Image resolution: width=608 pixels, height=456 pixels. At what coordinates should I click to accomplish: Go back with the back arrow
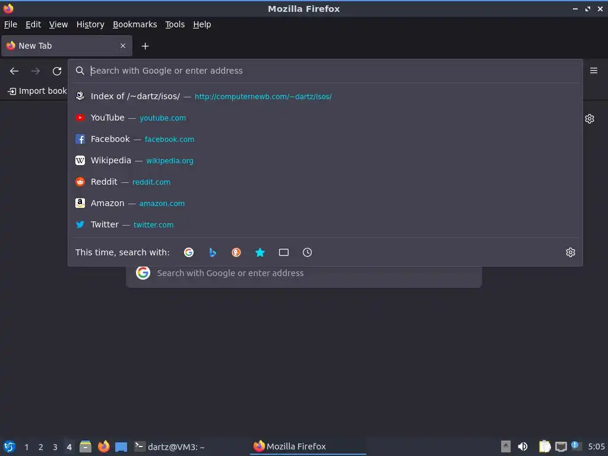click(14, 71)
